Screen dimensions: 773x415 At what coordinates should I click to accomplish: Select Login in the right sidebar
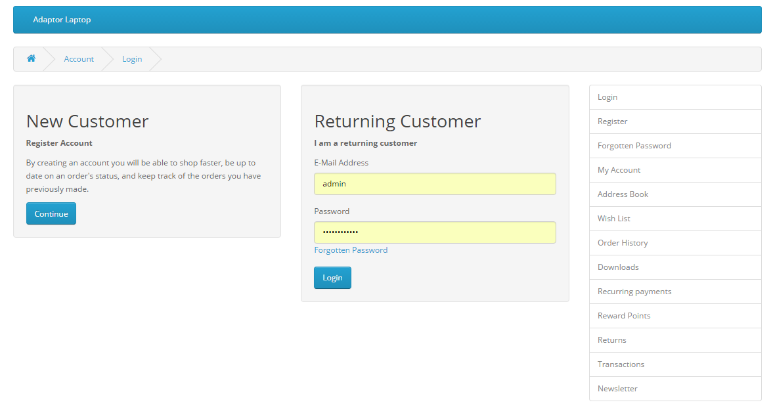pyautogui.click(x=607, y=97)
